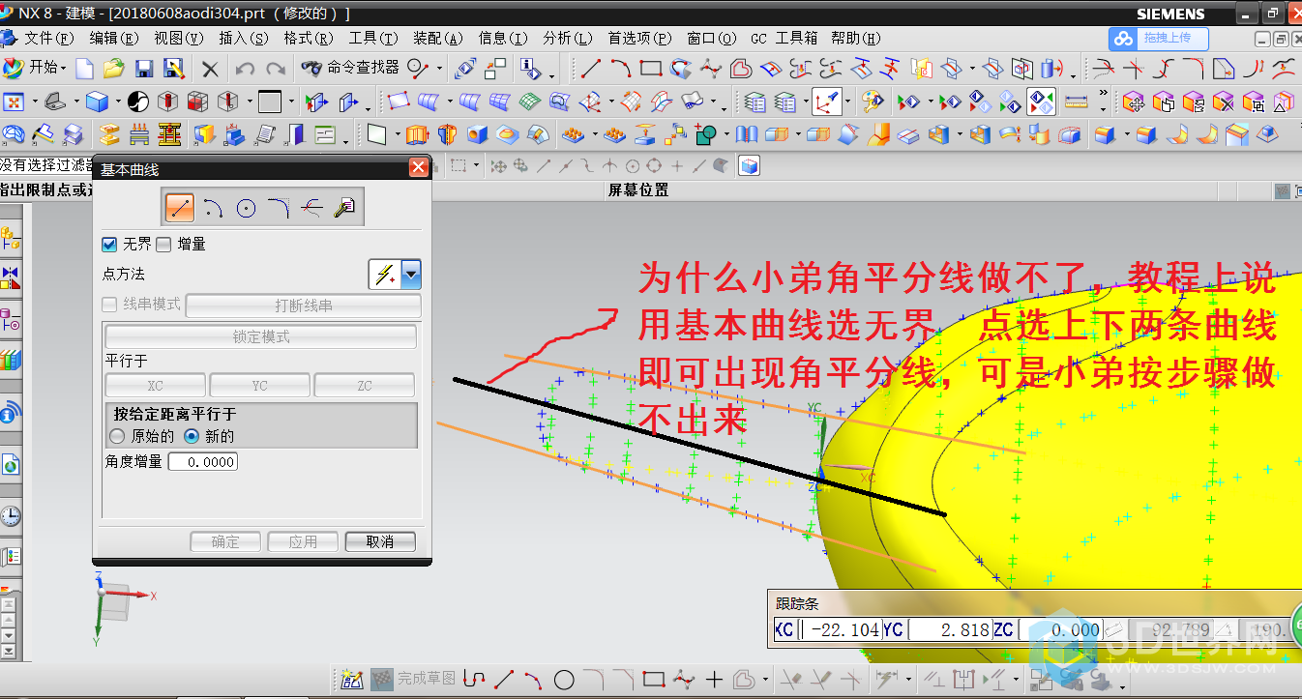Click the WCS orientation icon

click(x=825, y=102)
